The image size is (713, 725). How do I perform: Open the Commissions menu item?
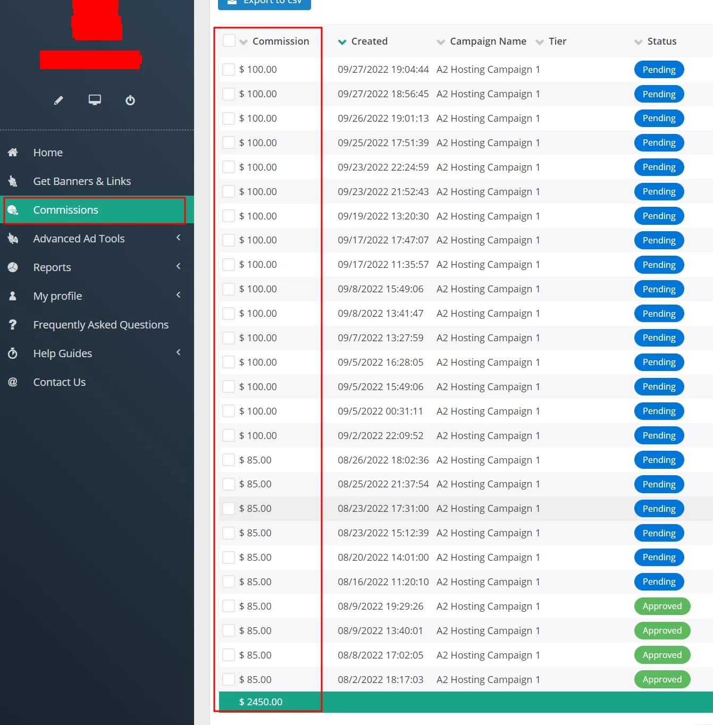pyautogui.click(x=66, y=210)
